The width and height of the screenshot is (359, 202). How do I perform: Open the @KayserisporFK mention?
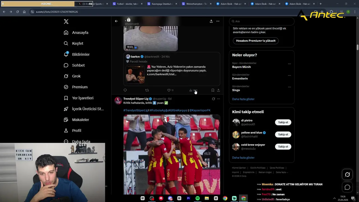(200, 110)
